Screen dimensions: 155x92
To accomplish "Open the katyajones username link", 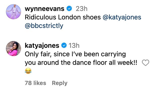I will point(42,45).
